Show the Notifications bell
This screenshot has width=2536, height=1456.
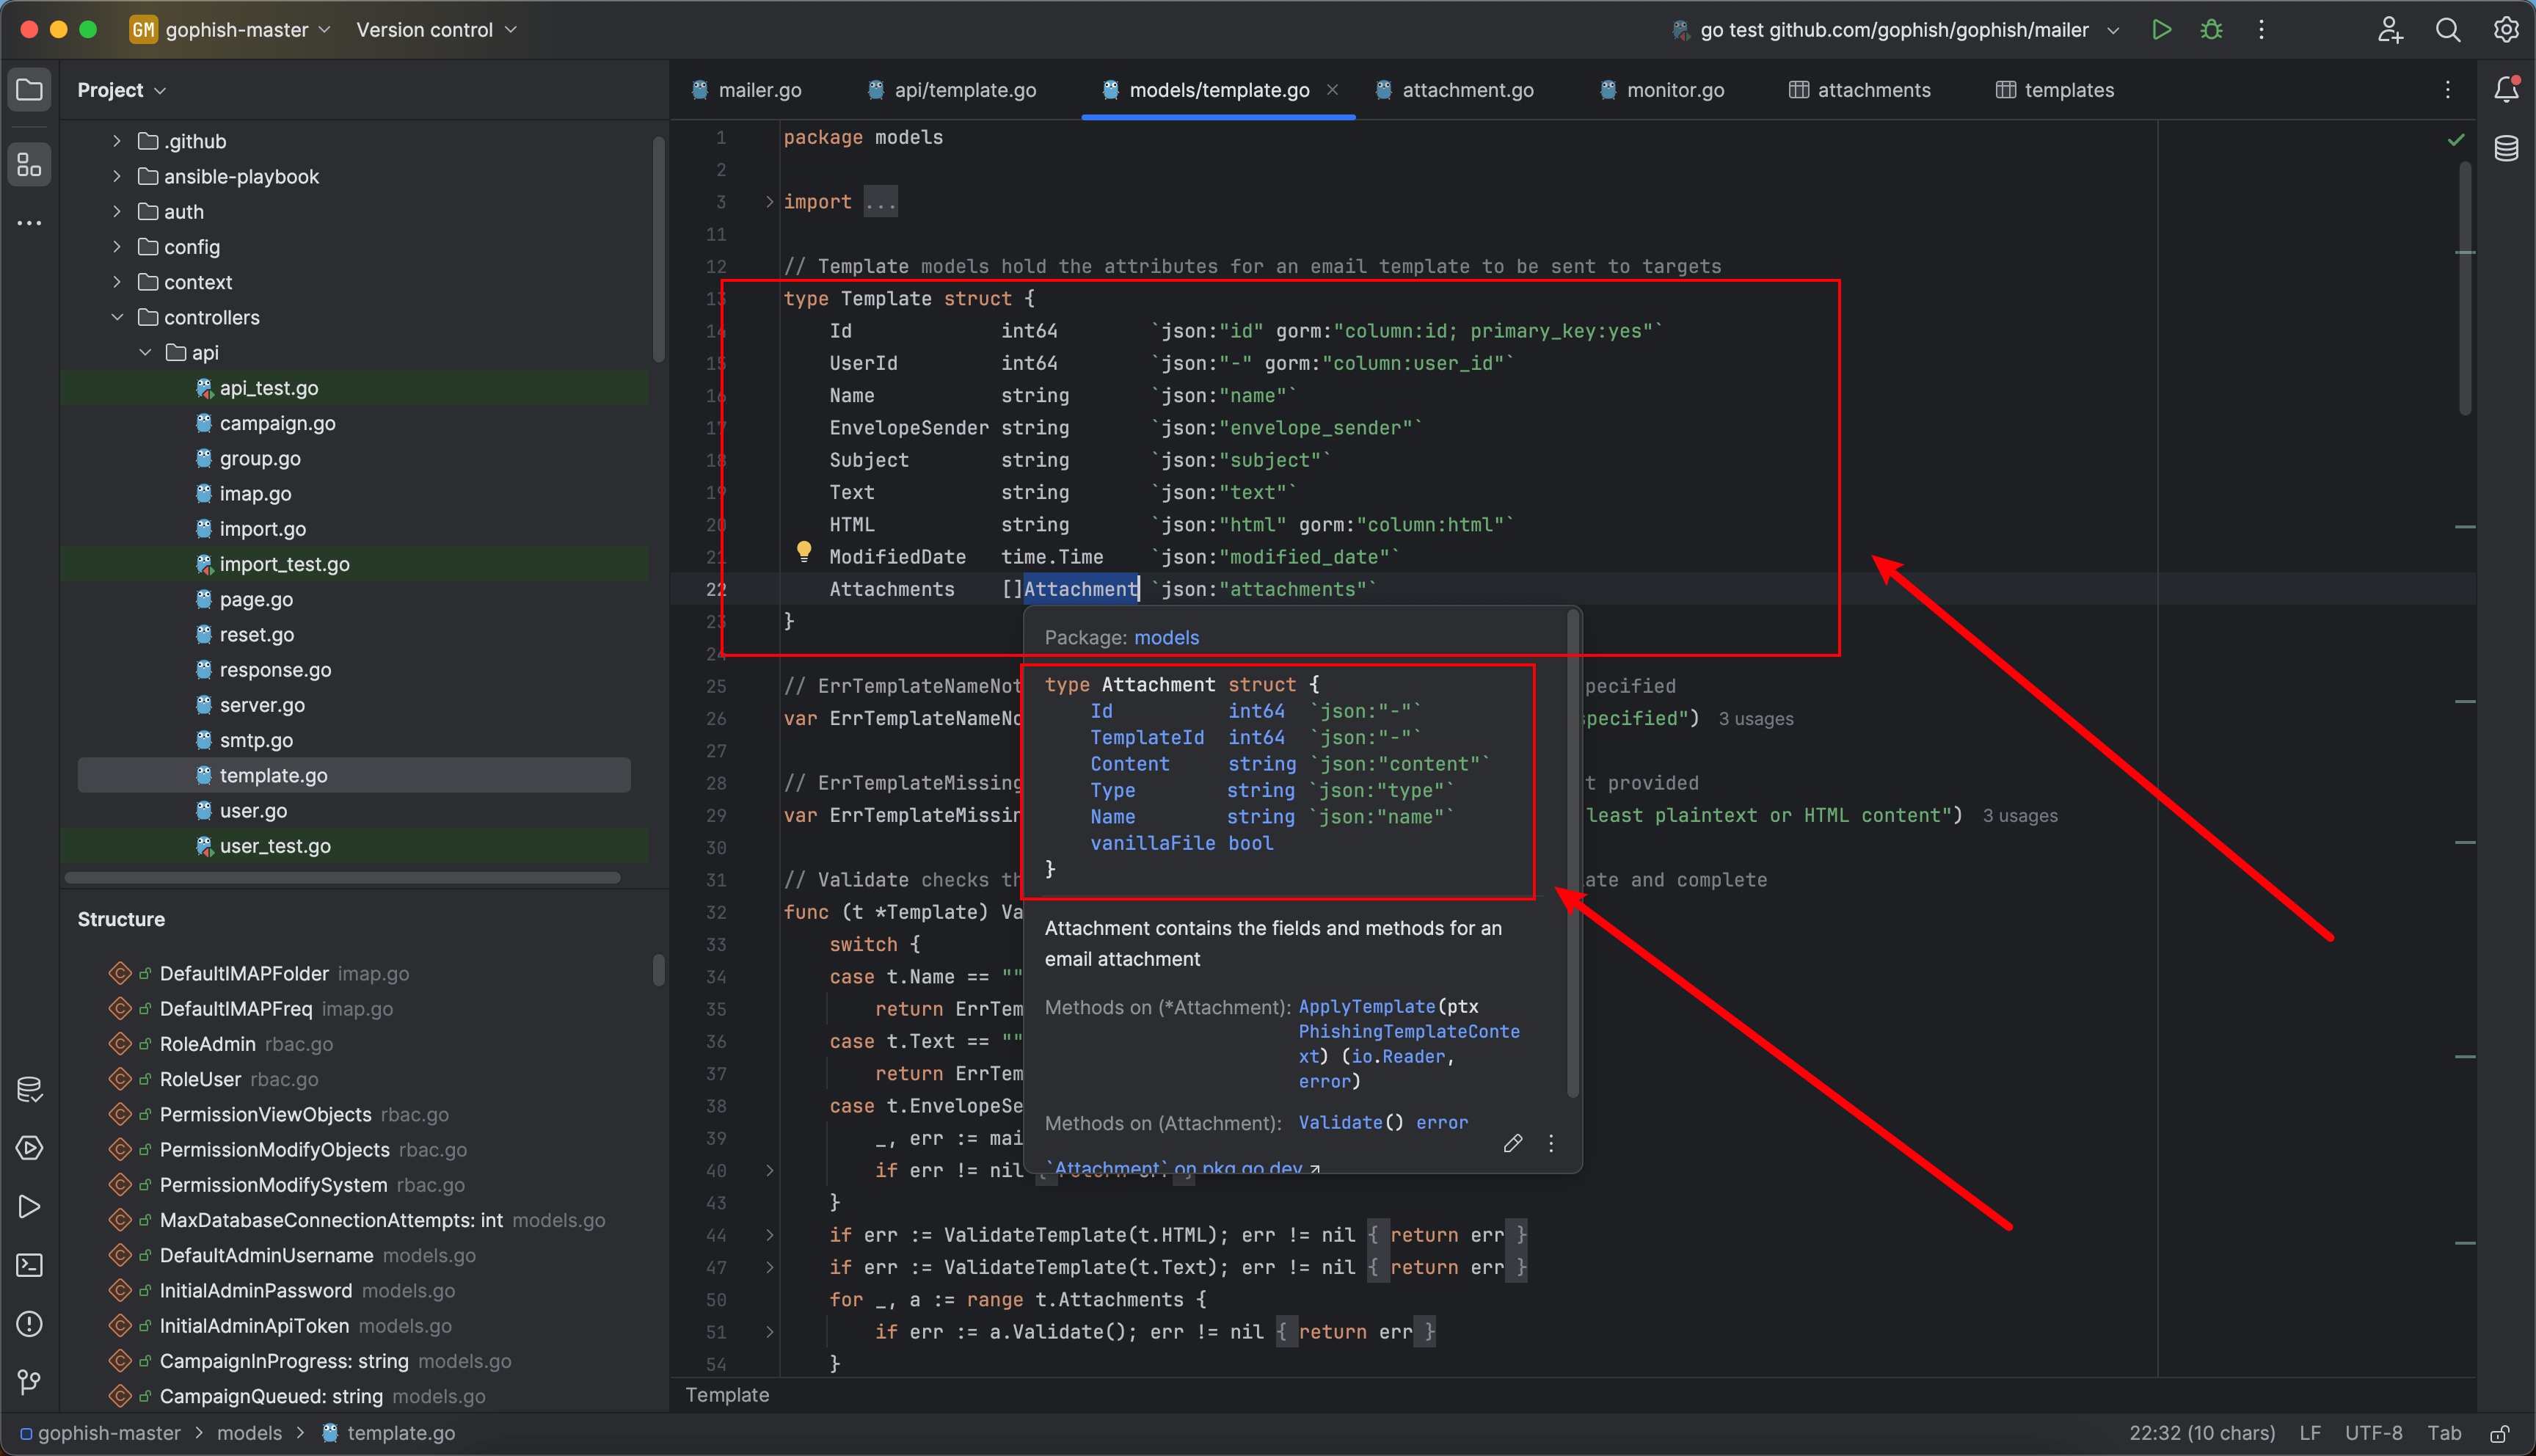tap(2506, 90)
